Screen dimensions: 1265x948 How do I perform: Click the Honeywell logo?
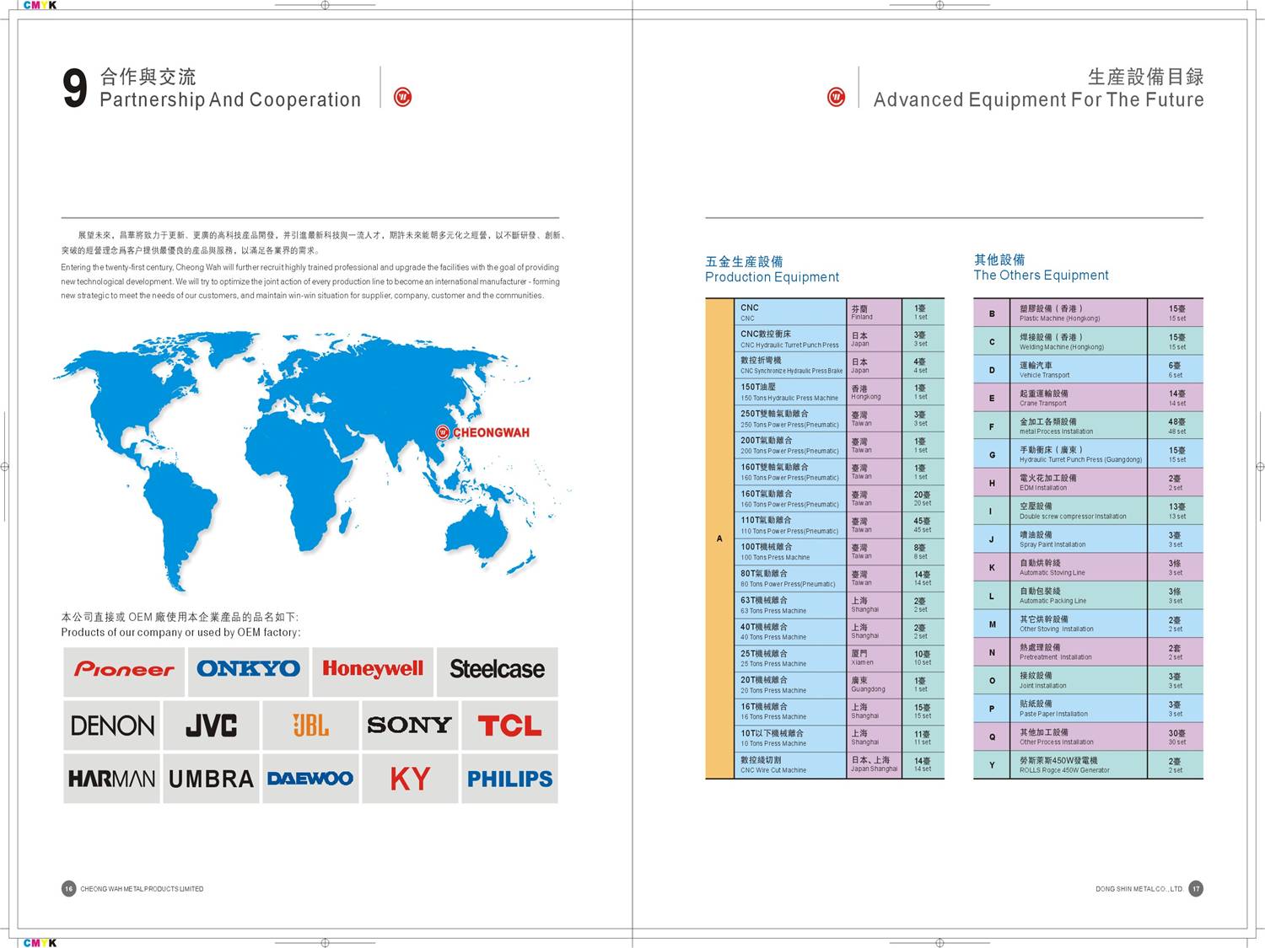373,671
